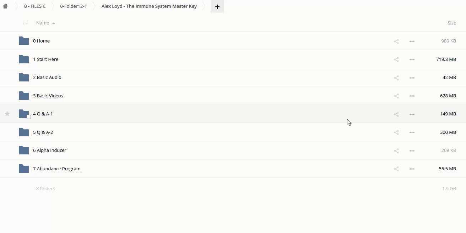Open the 7 Abundance Program folder name
466x233 pixels.
57,169
